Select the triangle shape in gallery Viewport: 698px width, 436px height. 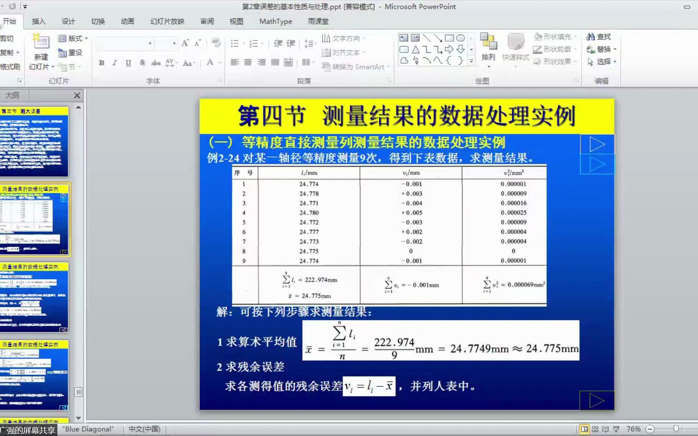[415, 49]
